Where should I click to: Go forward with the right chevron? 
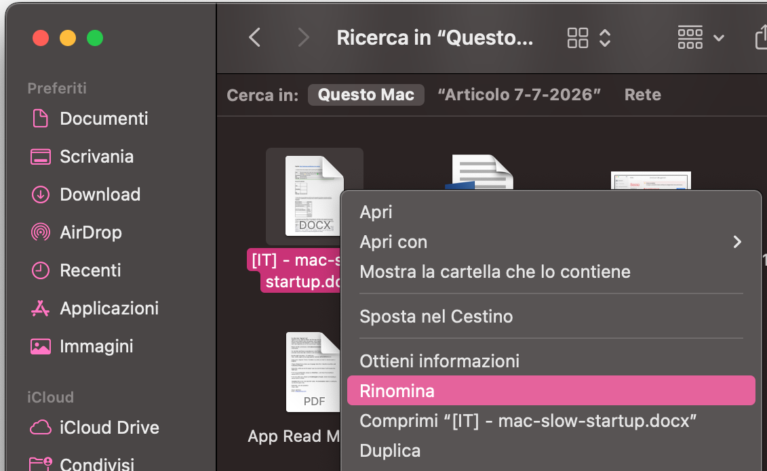303,38
